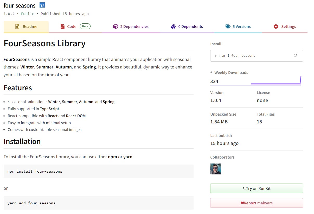Click 'Fully supported in TypeScript' bullet
This screenshot has width=314, height=214.
click(x=34, y=109)
